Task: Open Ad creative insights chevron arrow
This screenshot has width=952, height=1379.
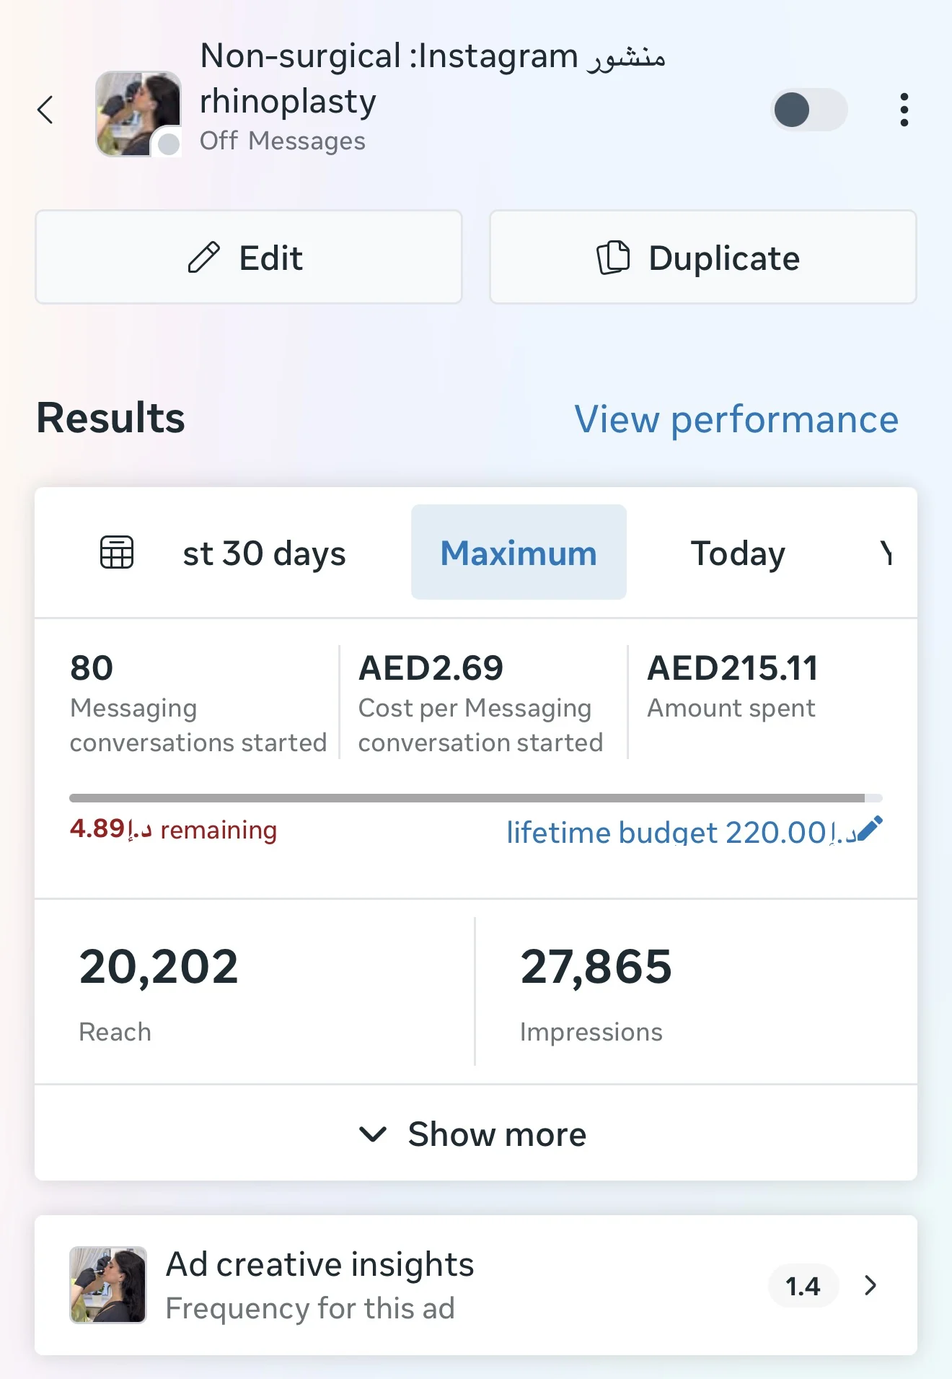Action: pos(871,1285)
